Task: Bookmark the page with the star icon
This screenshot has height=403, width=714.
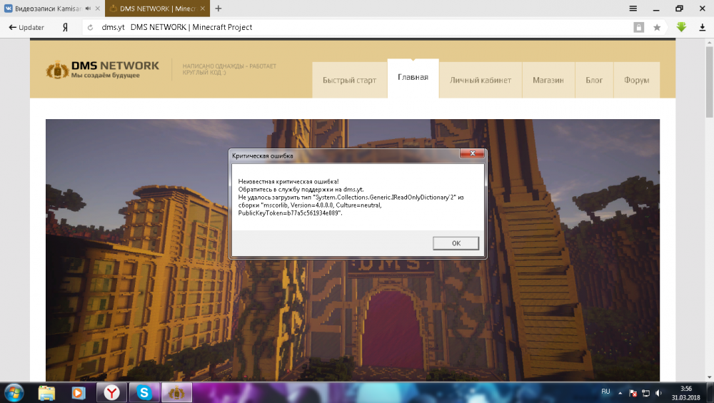Action: click(x=657, y=27)
